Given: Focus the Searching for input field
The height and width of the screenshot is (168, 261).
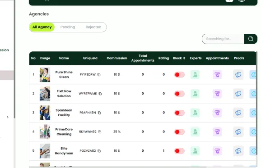Looking at the screenshot, I should pyautogui.click(x=223, y=39).
